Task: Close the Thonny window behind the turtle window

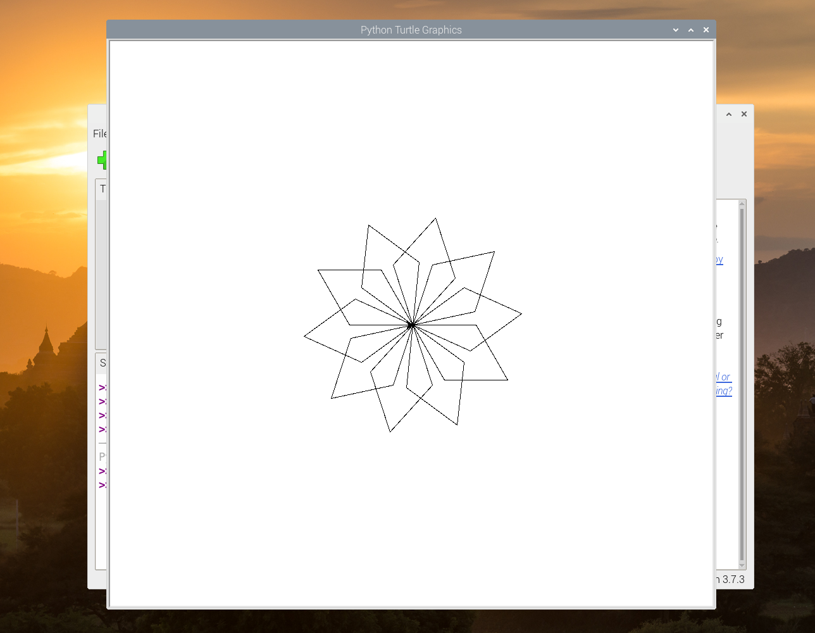Action: [744, 114]
